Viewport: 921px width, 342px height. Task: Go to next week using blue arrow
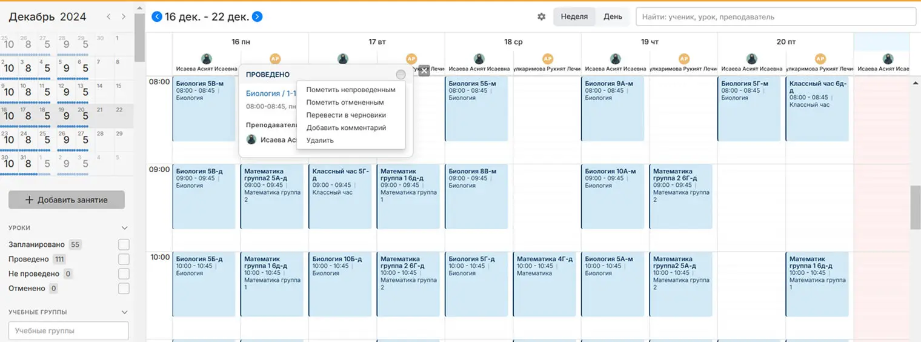[257, 17]
